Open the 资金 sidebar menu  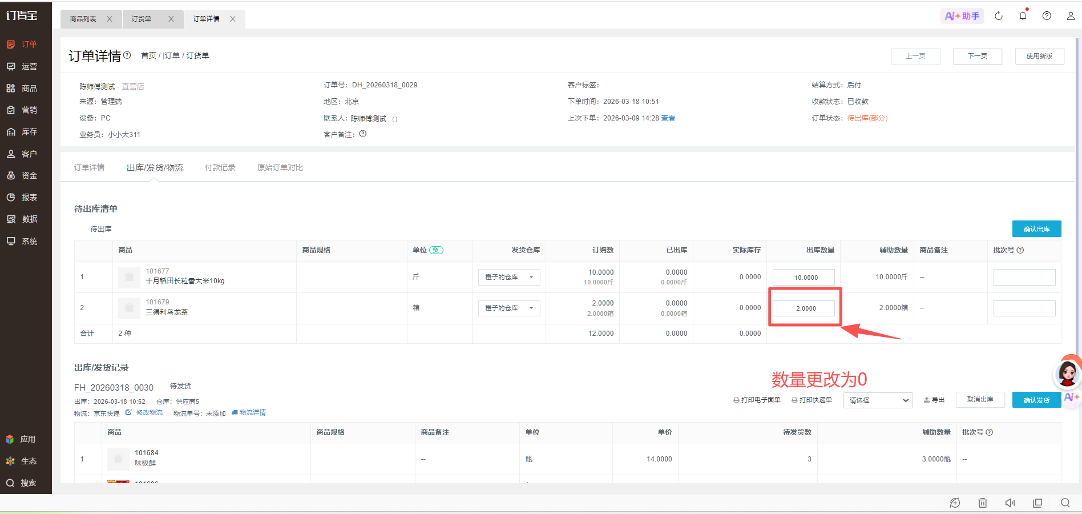pyautogui.click(x=23, y=176)
